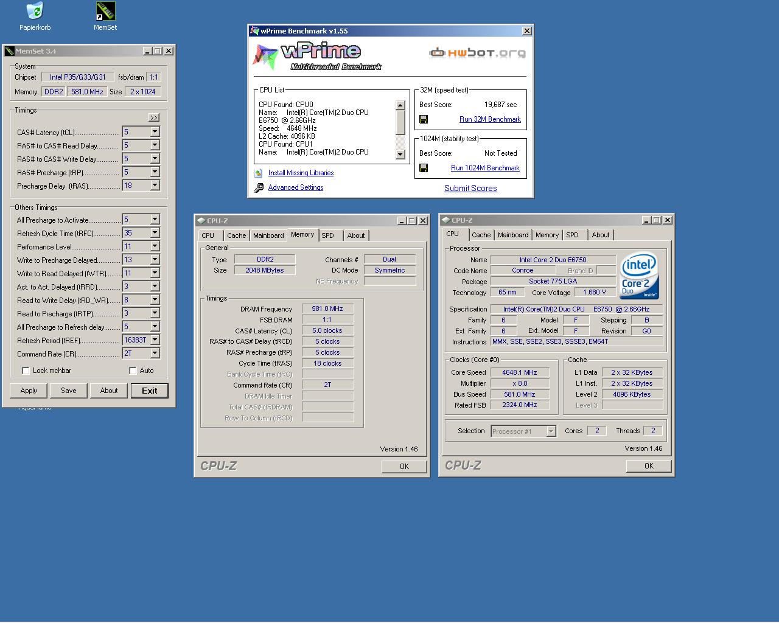Open the Refresh Cycle Time (tRFC) dropdown

[x=155, y=233]
